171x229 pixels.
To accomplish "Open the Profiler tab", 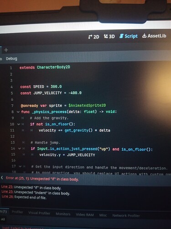I will tap(17, 212).
